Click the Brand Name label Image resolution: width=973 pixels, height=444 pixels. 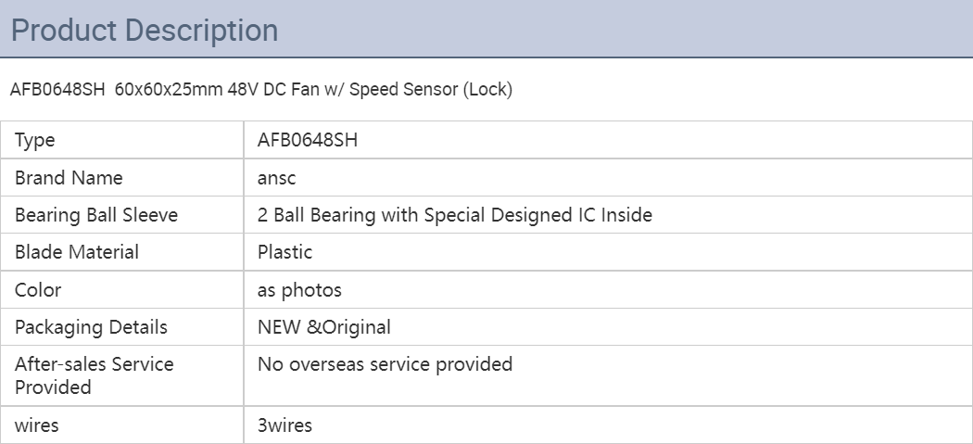(69, 178)
